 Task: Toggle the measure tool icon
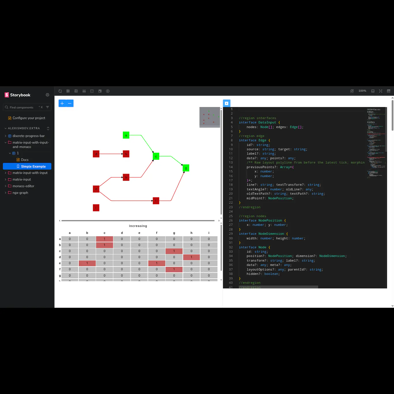(x=84, y=91)
